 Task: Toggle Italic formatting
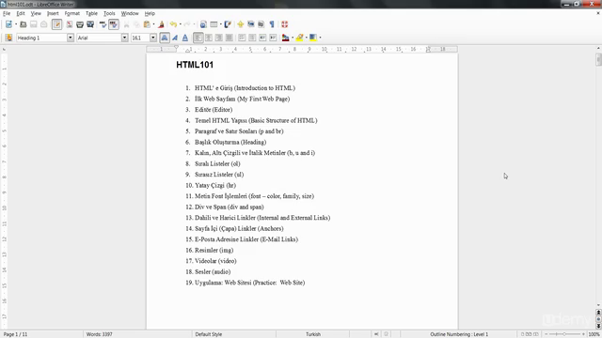(x=175, y=38)
